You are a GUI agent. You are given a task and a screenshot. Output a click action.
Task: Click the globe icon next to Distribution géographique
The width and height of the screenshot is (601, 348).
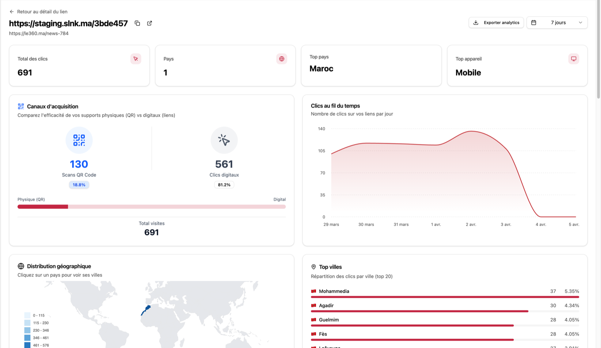tap(20, 266)
